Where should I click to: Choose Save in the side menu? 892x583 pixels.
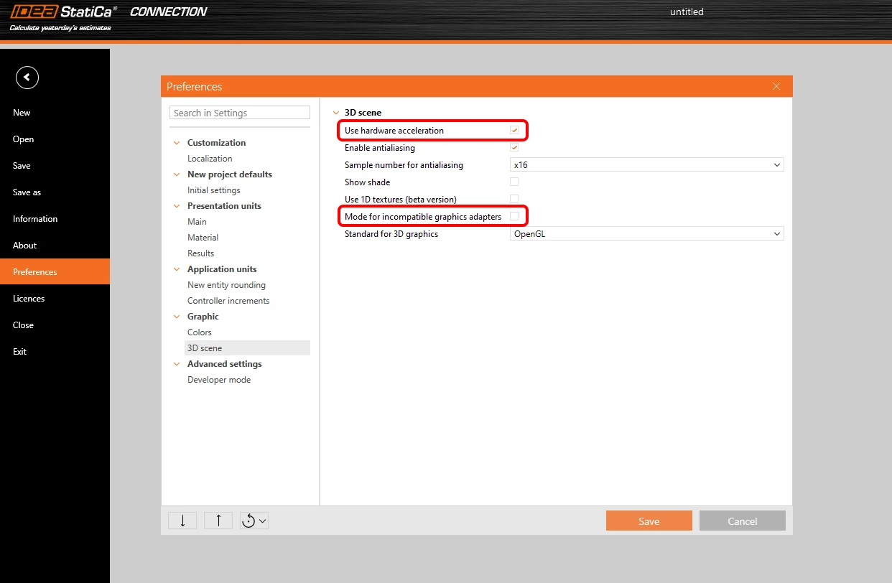pos(55,166)
